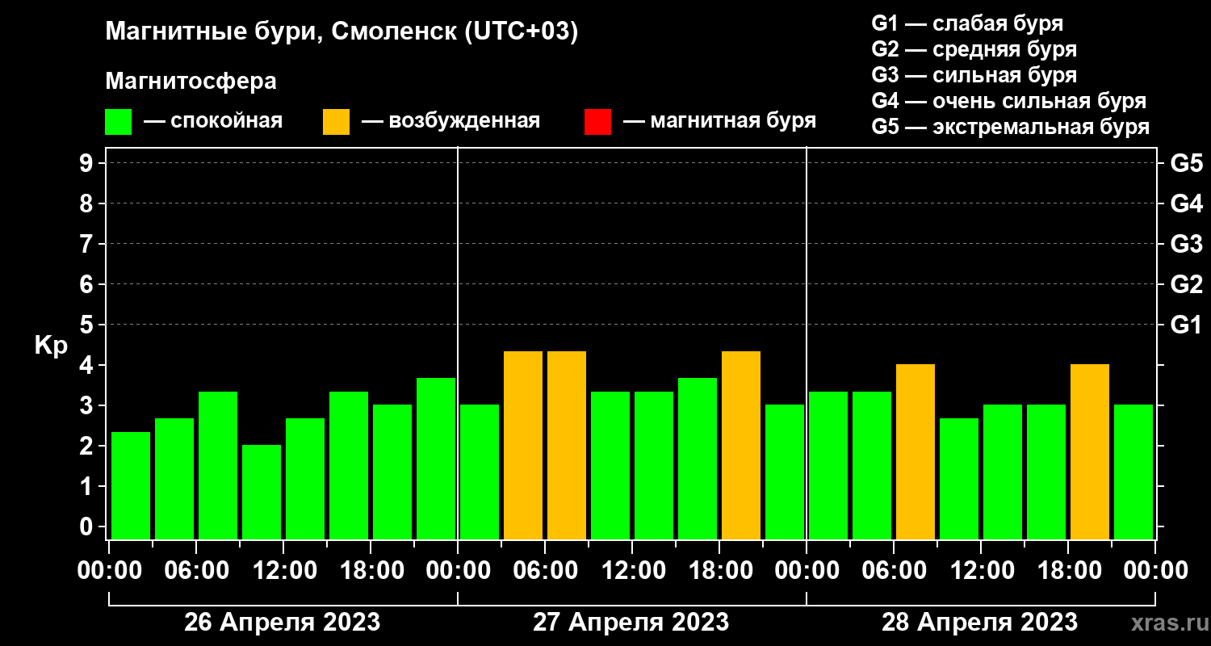Click the last green bar of 28 Апреля
This screenshot has height=646, width=1211.
coord(1133,472)
